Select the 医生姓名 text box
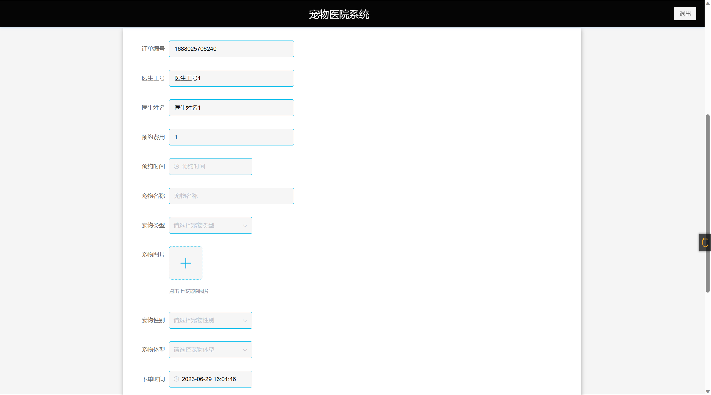Screen dimensions: 711x395 click(x=231, y=108)
